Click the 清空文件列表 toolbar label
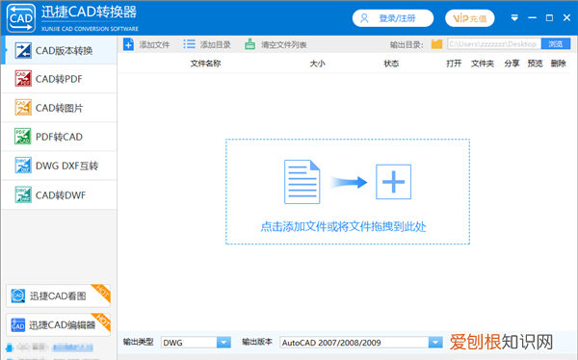The image size is (578, 360). coord(284,45)
